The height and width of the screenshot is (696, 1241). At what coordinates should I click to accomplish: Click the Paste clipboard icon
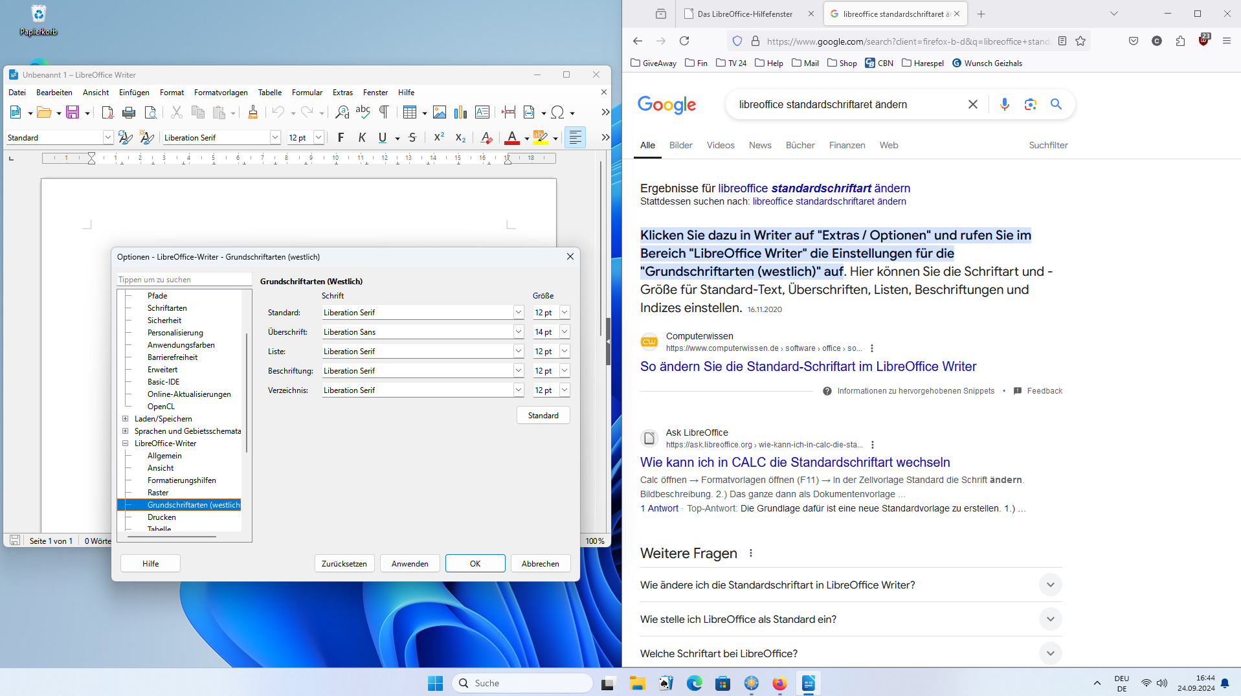219,113
